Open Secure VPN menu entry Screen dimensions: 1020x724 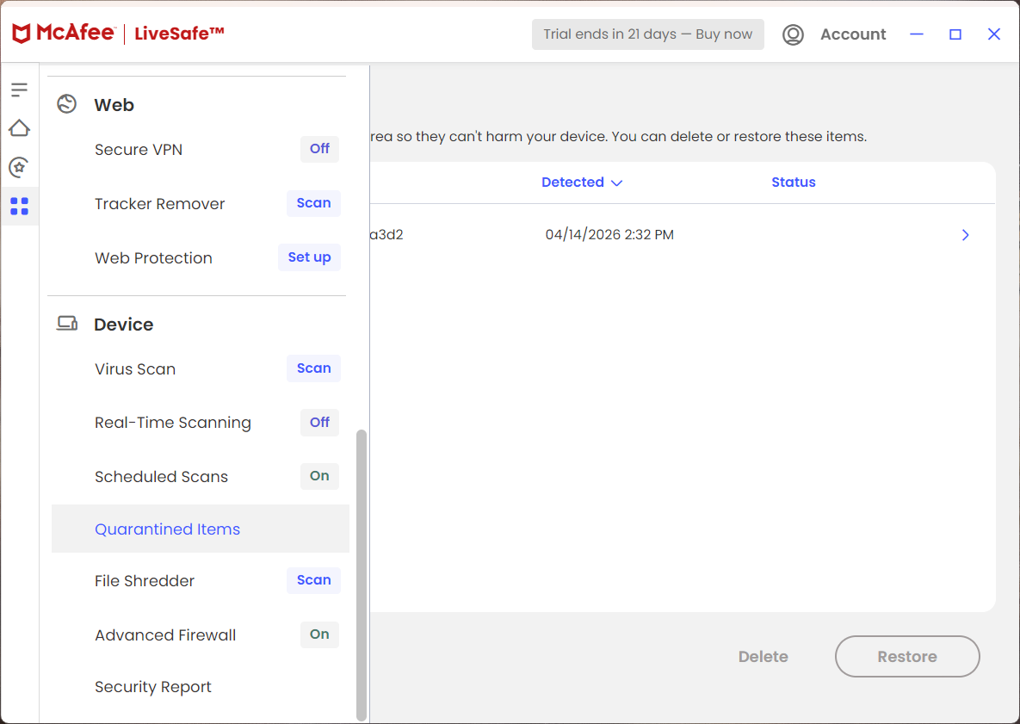[x=139, y=150]
